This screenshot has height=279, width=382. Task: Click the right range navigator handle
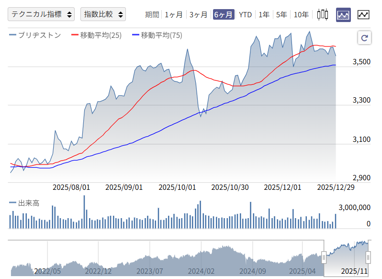click(368, 258)
